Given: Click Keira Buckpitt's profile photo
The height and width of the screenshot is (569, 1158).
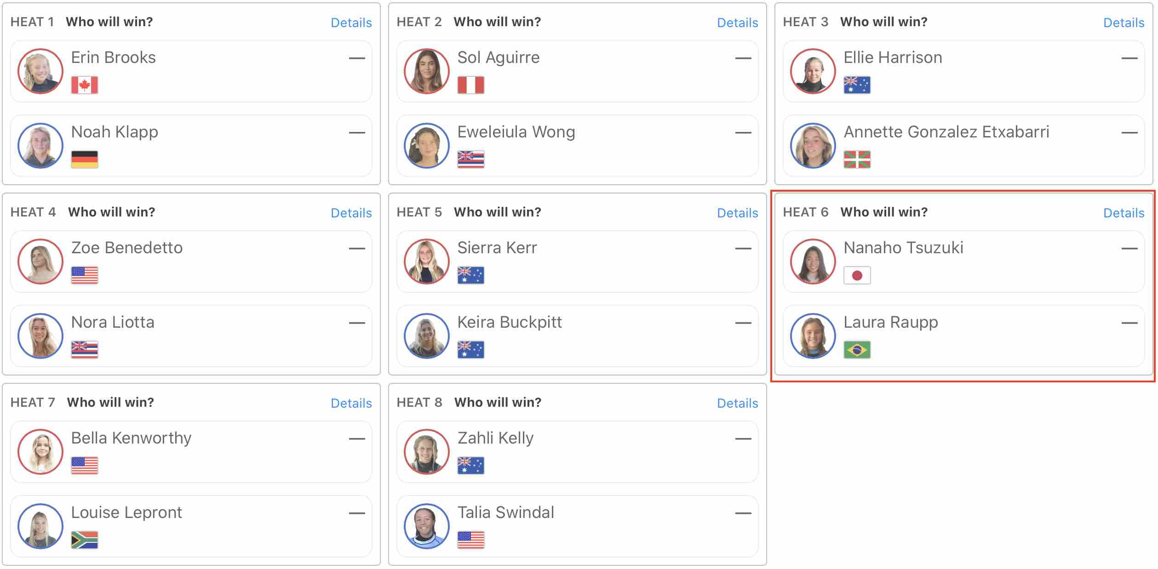Looking at the screenshot, I should pos(426,336).
